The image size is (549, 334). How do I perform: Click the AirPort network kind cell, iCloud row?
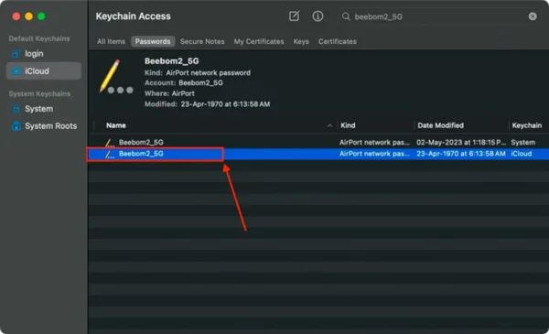(x=374, y=154)
